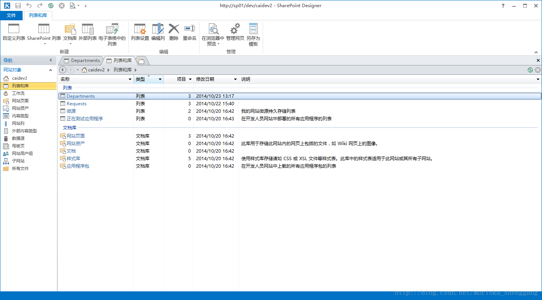
Task: Open the 文档 document library link
Action: tap(71, 151)
